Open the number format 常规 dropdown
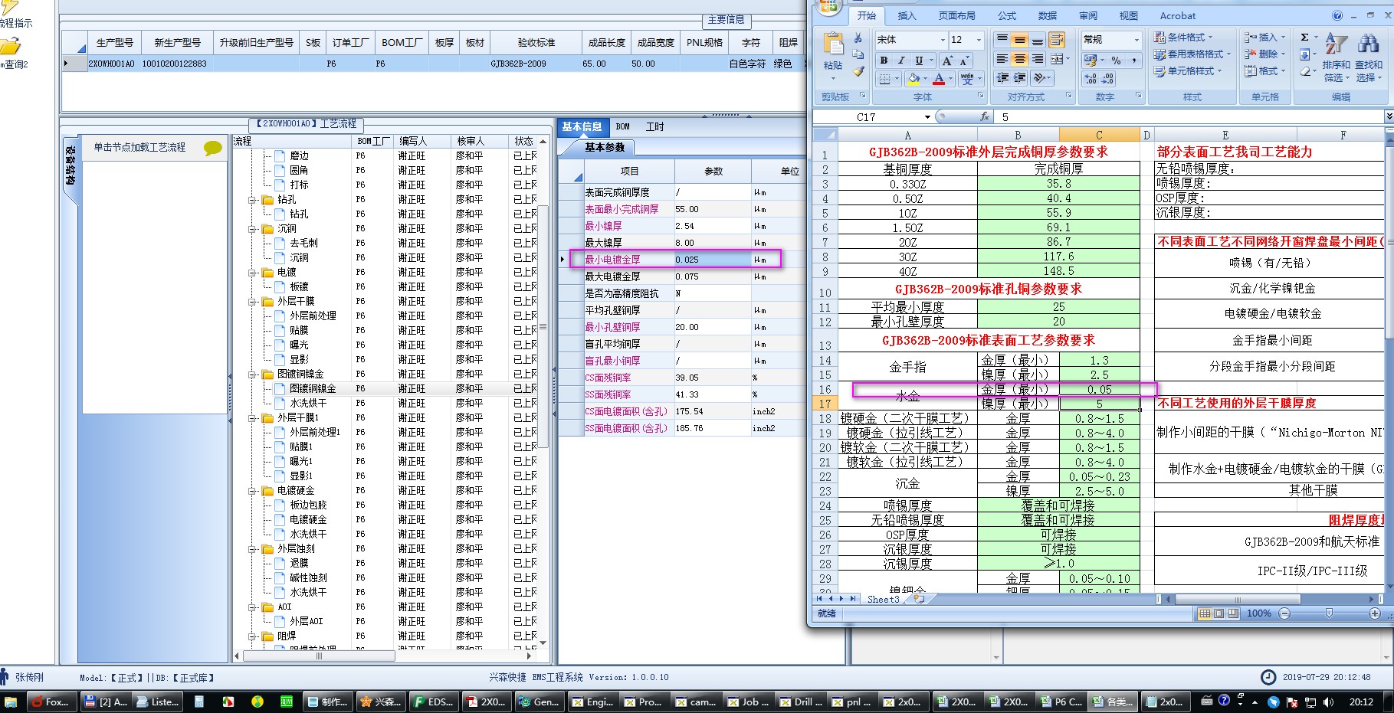The image size is (1394, 713). [x=1136, y=40]
